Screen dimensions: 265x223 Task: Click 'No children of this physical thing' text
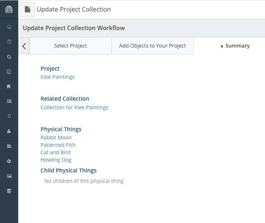84,181
